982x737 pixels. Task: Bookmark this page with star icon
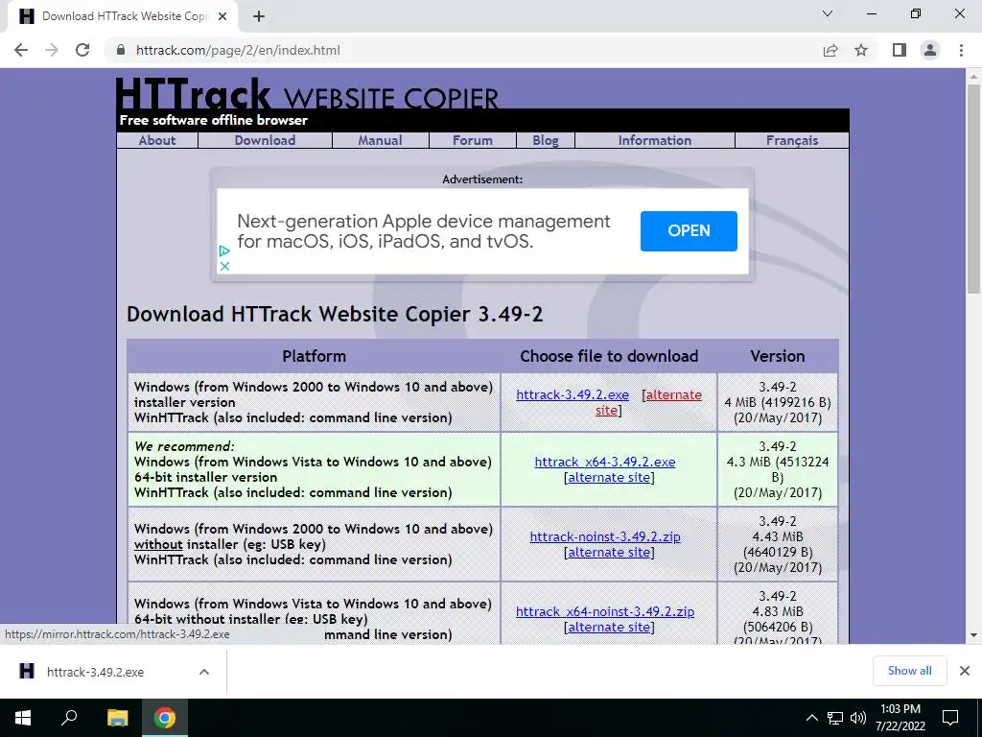pos(861,50)
